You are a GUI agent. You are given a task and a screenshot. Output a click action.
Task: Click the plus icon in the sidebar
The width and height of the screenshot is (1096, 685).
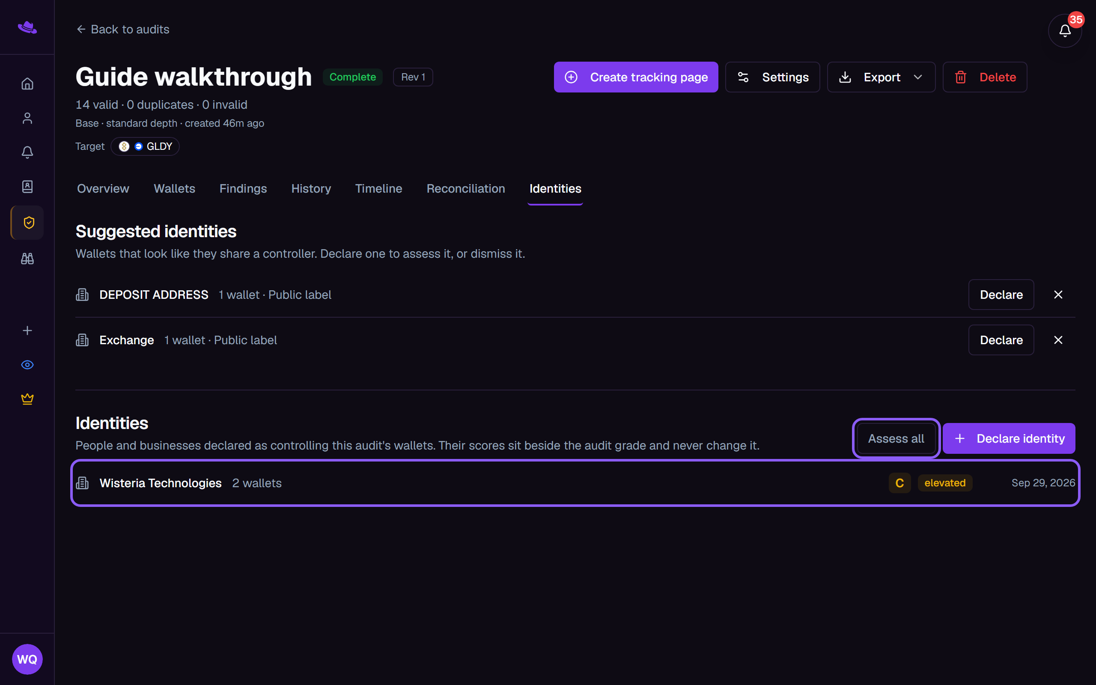[x=27, y=331]
